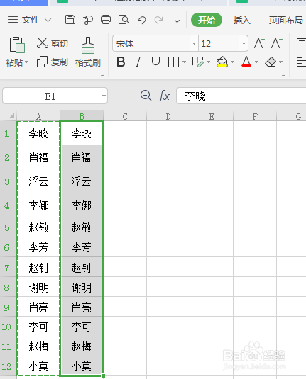Select the 开始 ribbon tab
This screenshot has height=379, width=306.
coord(207,20)
